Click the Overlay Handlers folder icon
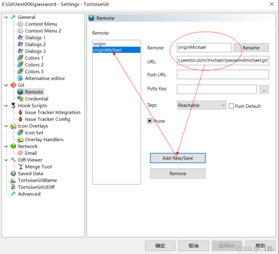The height and width of the screenshot is (254, 279). [x=20, y=139]
